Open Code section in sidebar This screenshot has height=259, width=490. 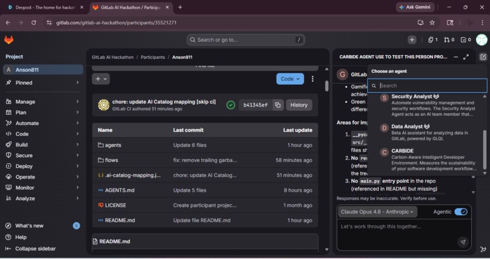43,134
